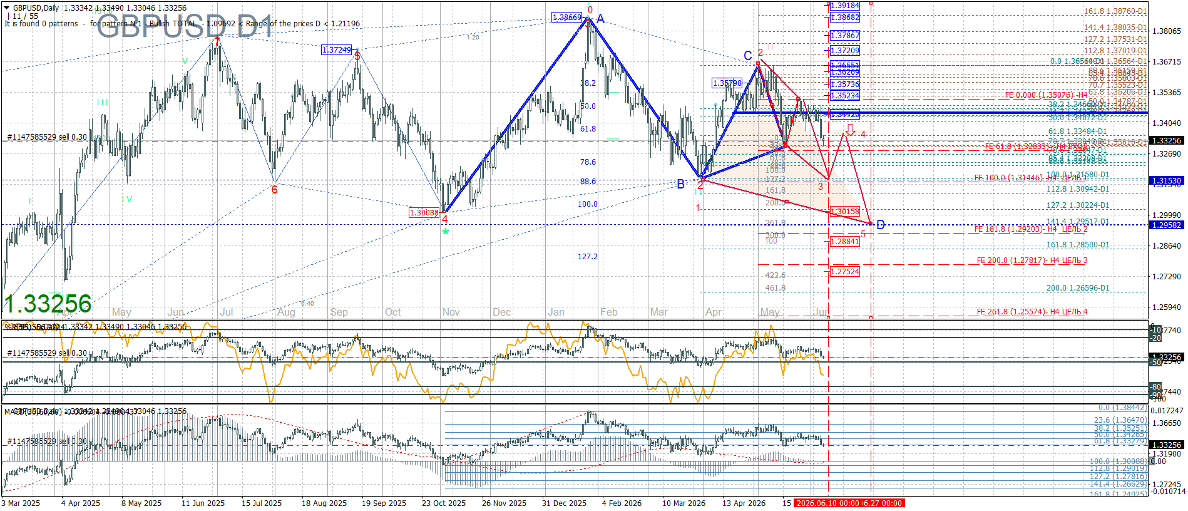Click the blue 1.29582 price axis tag

pyautogui.click(x=1167, y=225)
